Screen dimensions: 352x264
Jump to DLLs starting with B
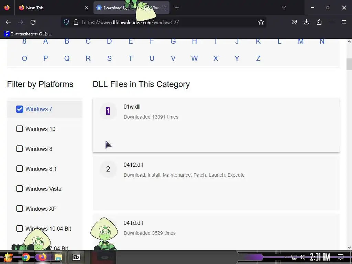point(67,41)
